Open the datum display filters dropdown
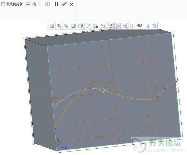 [103, 26]
